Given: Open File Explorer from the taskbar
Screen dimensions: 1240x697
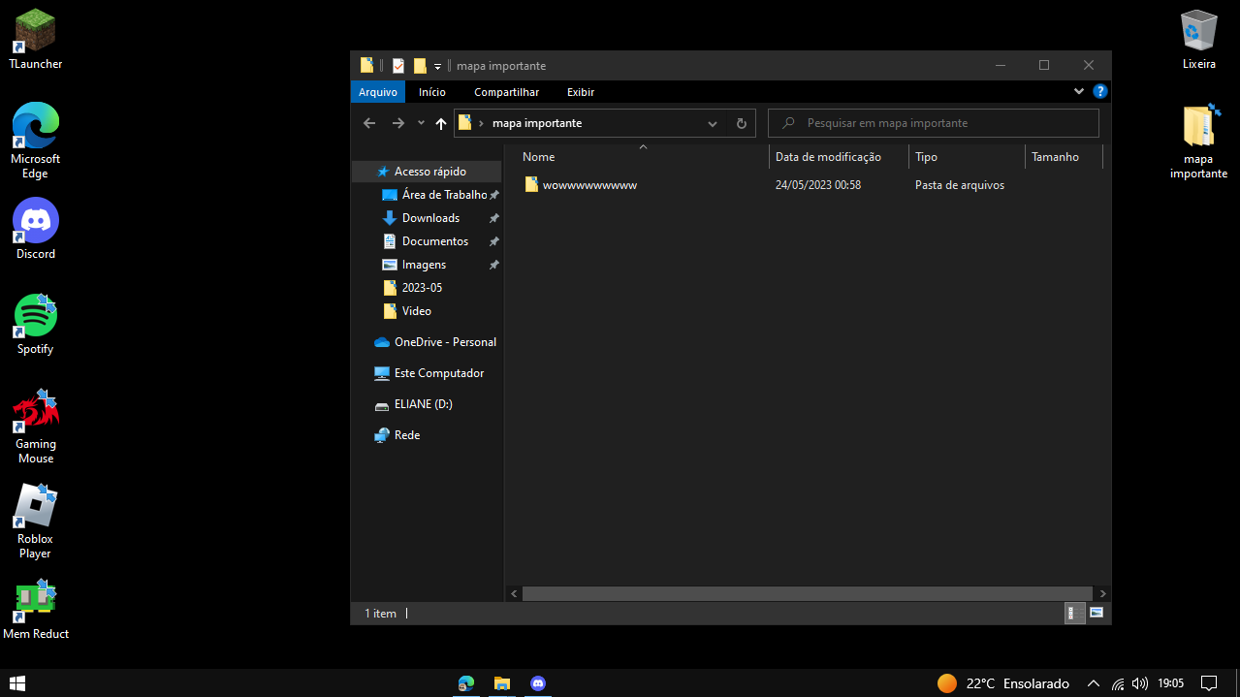Looking at the screenshot, I should coord(502,683).
